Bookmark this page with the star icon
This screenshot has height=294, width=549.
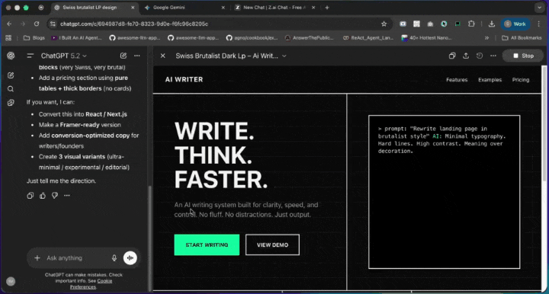[384, 24]
